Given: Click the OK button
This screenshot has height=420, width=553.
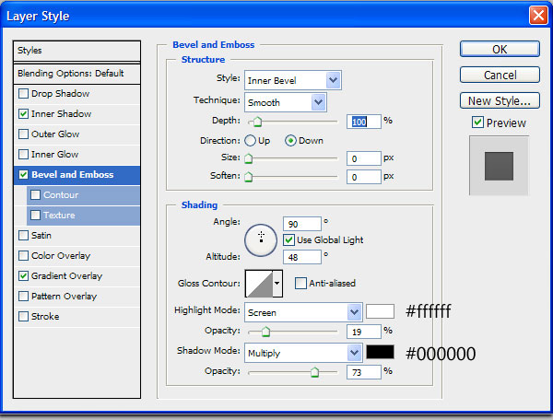Looking at the screenshot, I should pyautogui.click(x=500, y=49).
